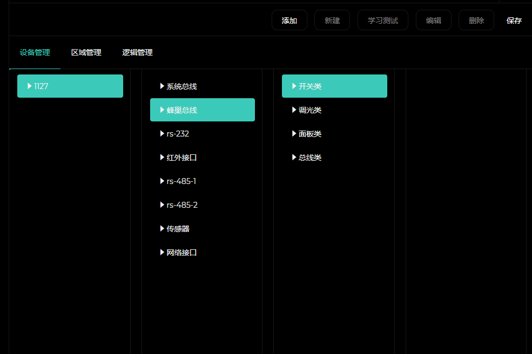Click the 编辑 button
The width and height of the screenshot is (532, 354).
tap(433, 21)
